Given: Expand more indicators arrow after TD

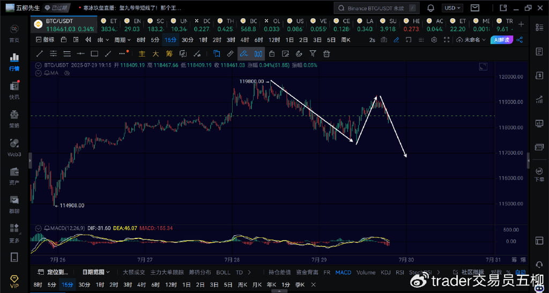Looking at the screenshot, I should [249, 272].
